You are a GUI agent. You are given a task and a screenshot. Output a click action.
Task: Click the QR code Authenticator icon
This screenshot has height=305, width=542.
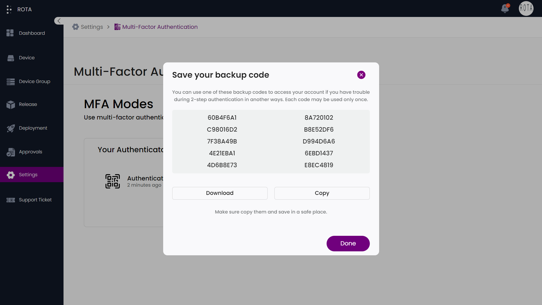pos(113,181)
